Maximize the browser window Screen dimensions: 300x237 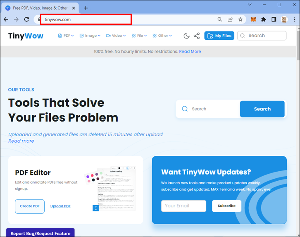click(279, 5)
